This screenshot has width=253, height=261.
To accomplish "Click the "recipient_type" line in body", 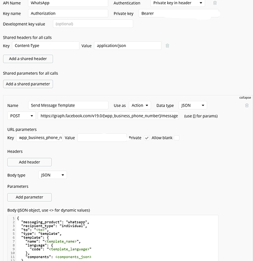I will point(54,226).
